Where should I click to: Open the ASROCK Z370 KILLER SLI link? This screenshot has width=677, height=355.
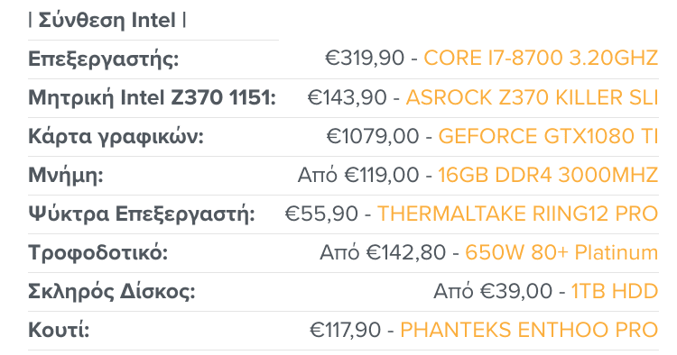pyautogui.click(x=532, y=97)
